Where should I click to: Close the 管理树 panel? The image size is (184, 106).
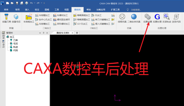pos(47,33)
